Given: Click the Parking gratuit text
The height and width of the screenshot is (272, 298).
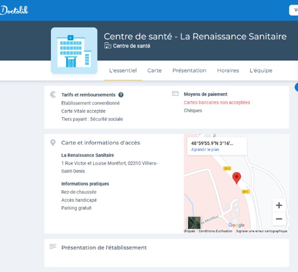Looking at the screenshot, I should tap(76, 208).
